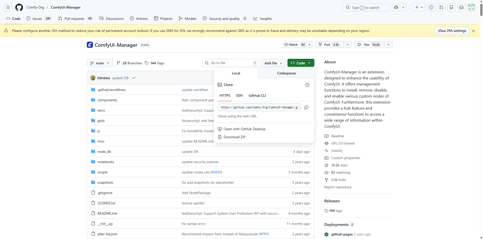Open the 144 Tags link beside branches
The width and height of the screenshot is (483, 239).
(x=155, y=63)
